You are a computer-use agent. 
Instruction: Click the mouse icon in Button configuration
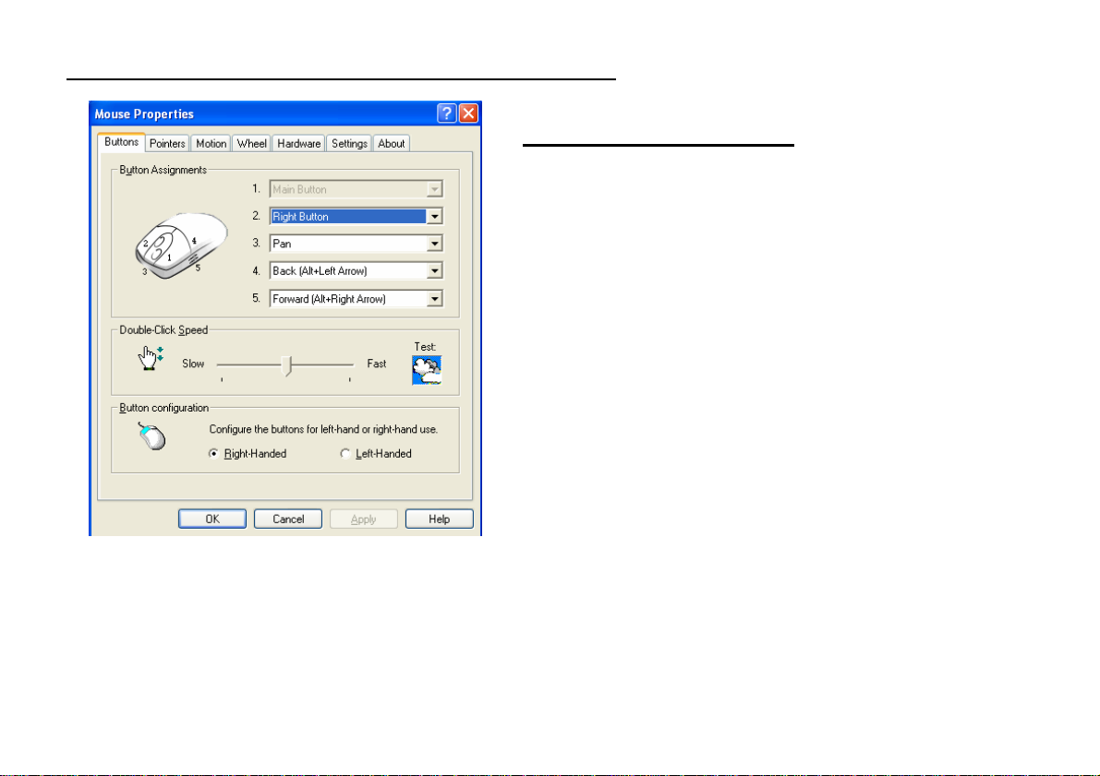[x=151, y=436]
